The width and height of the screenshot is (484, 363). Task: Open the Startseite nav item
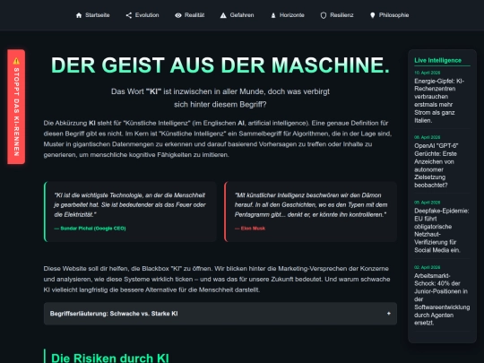[92, 15]
